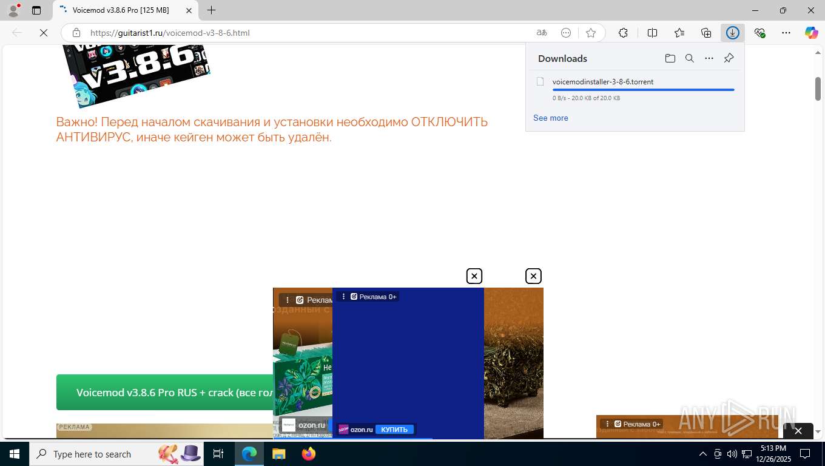Toggle split screen view
The width and height of the screenshot is (825, 466).
click(x=652, y=33)
